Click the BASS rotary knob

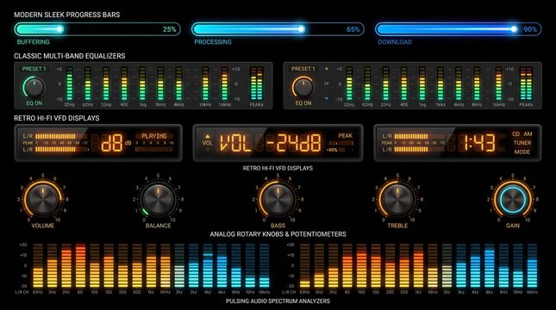[x=278, y=199]
